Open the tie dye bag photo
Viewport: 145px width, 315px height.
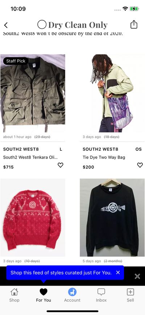(112, 93)
